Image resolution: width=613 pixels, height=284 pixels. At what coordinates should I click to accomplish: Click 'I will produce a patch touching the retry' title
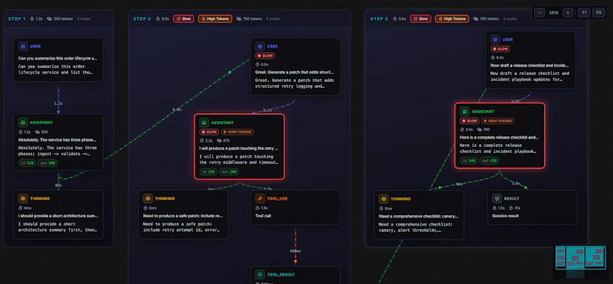[x=239, y=149]
